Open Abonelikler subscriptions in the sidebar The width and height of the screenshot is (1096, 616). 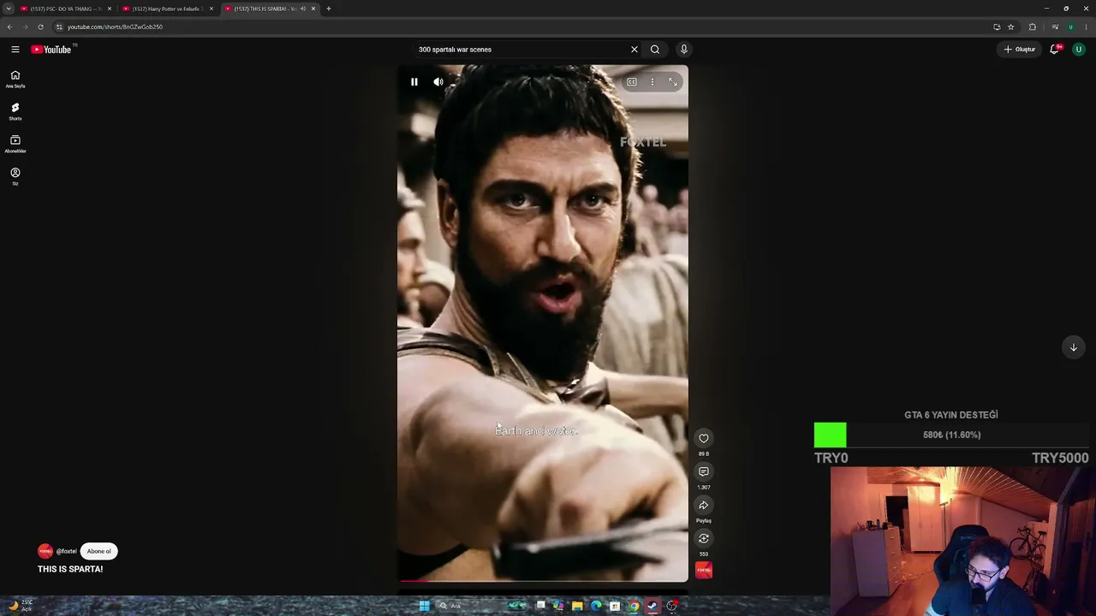(x=15, y=144)
